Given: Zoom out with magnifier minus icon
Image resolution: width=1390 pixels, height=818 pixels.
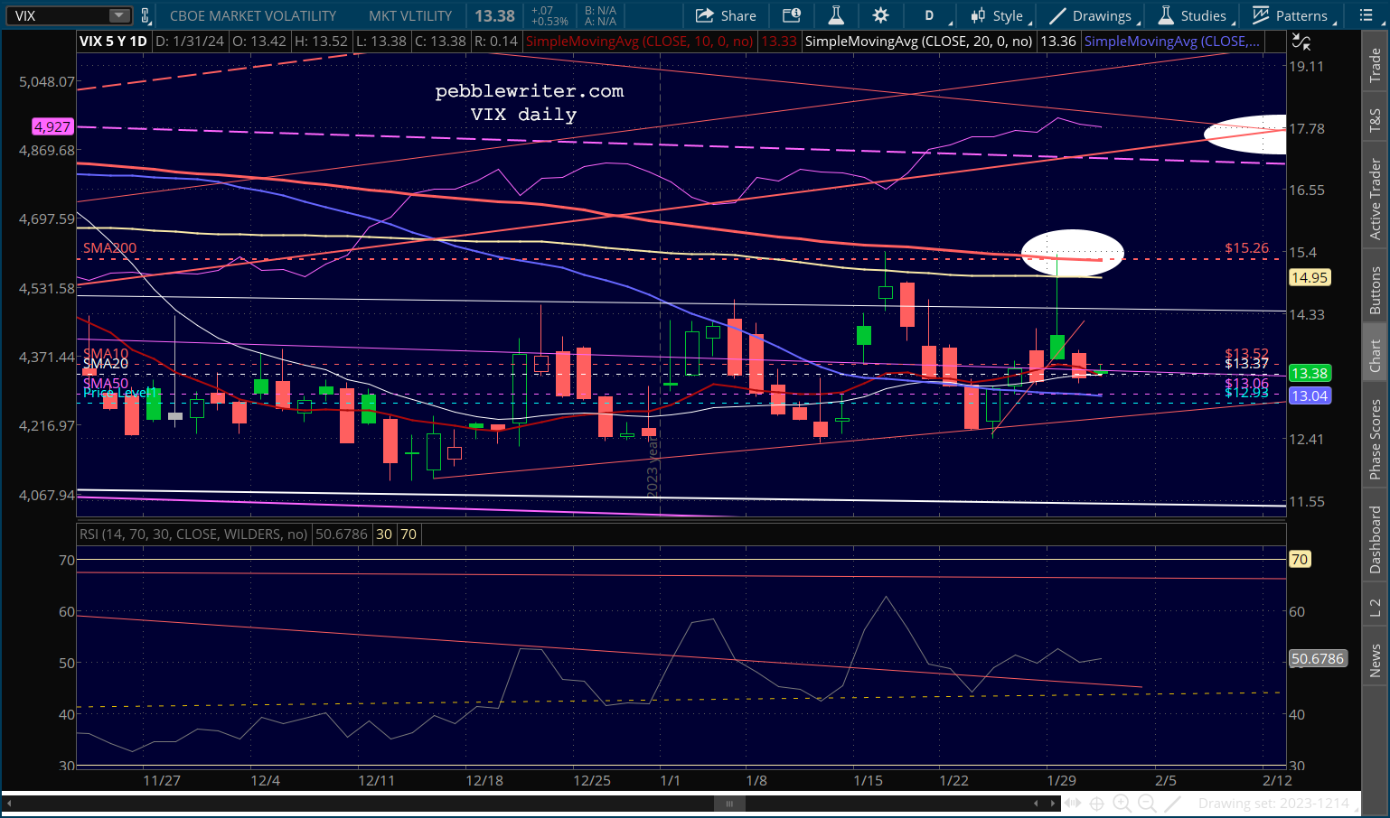Looking at the screenshot, I should pos(1147,803).
